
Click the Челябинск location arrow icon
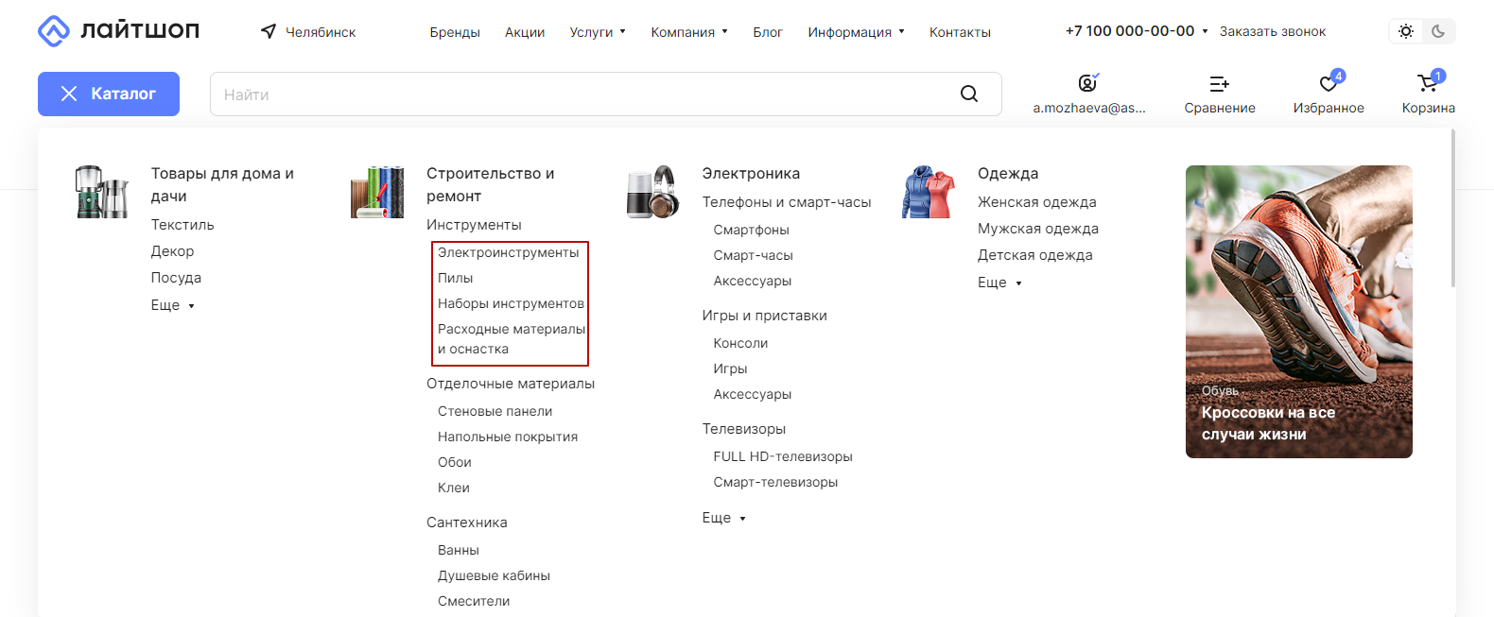click(269, 31)
